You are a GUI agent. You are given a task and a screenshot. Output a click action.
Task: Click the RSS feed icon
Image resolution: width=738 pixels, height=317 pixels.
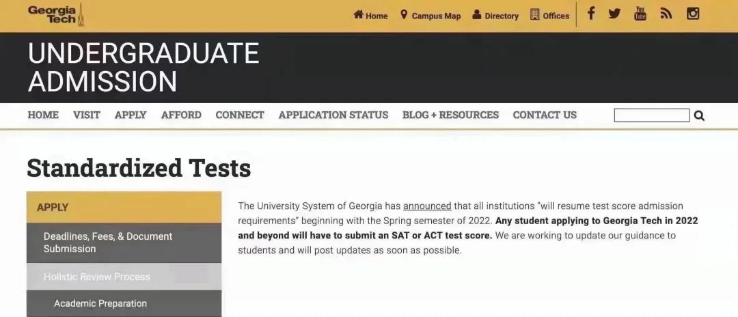click(666, 14)
